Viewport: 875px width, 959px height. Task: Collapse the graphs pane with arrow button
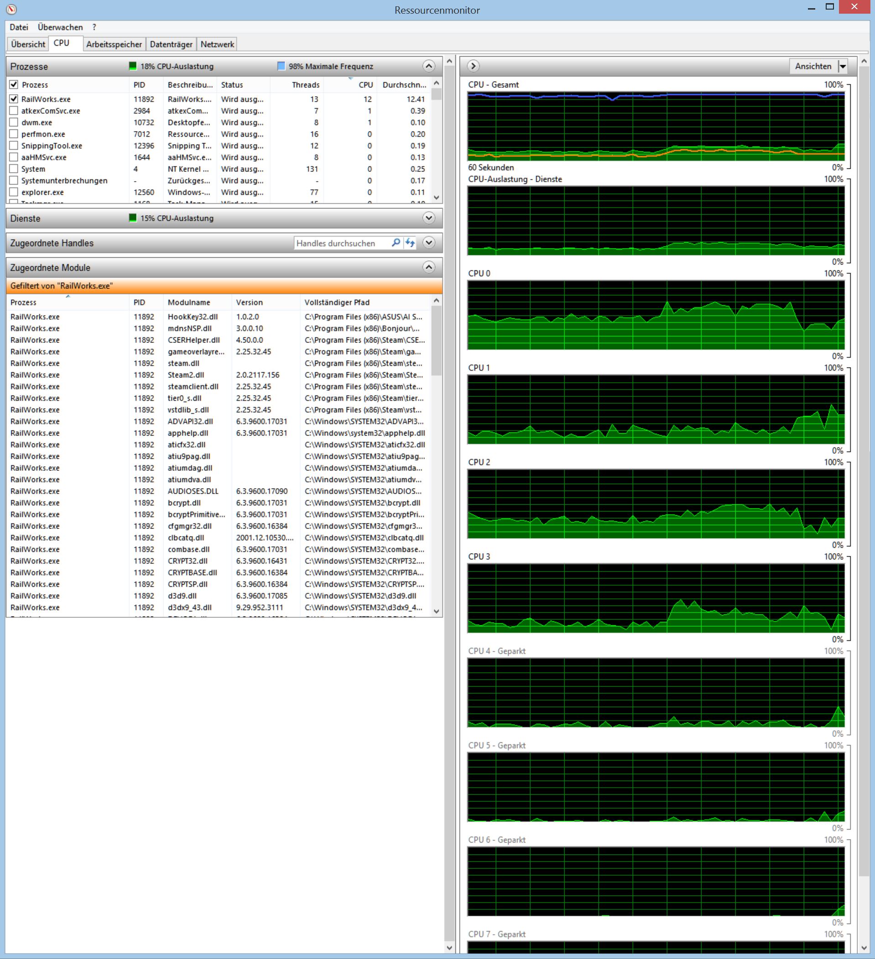point(473,66)
